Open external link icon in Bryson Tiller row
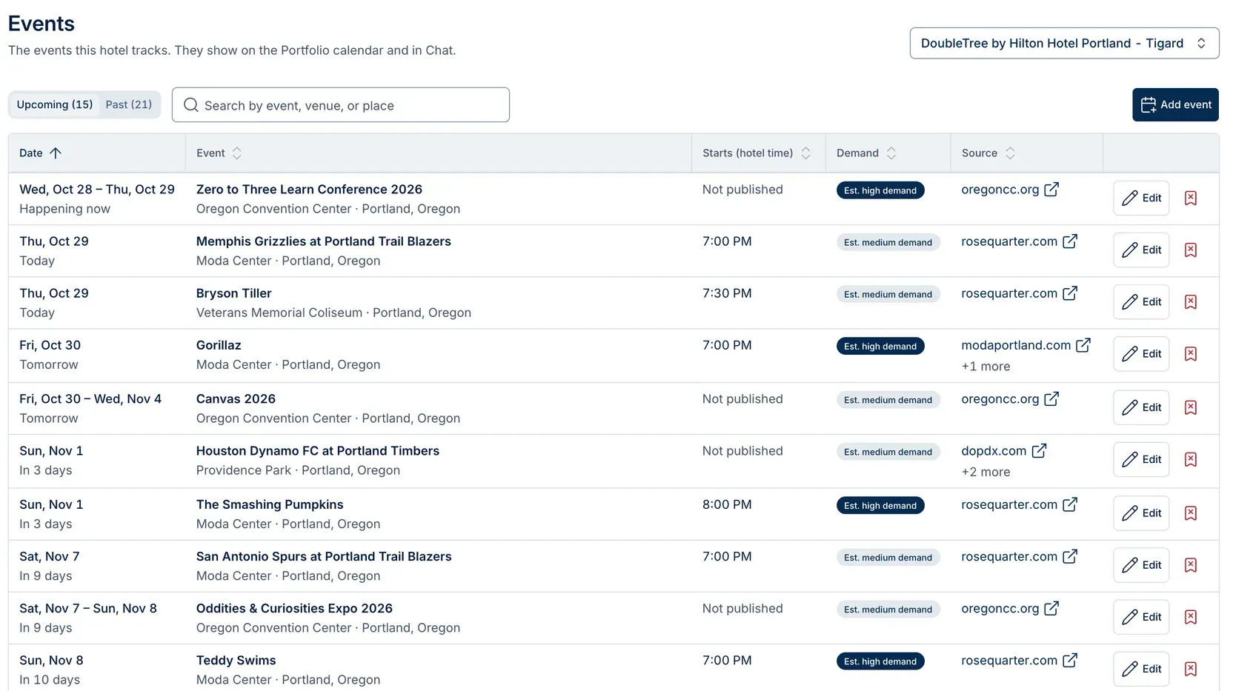The height and width of the screenshot is (691, 1233). pos(1070,293)
